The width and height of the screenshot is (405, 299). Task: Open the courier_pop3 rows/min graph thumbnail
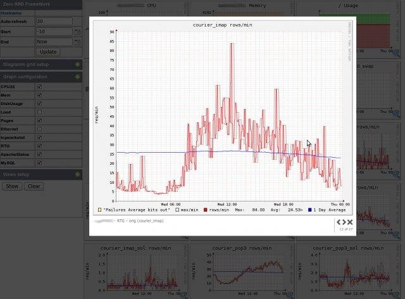(x=242, y=270)
